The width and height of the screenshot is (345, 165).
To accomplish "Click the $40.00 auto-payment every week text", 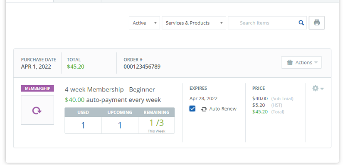I will [113, 100].
